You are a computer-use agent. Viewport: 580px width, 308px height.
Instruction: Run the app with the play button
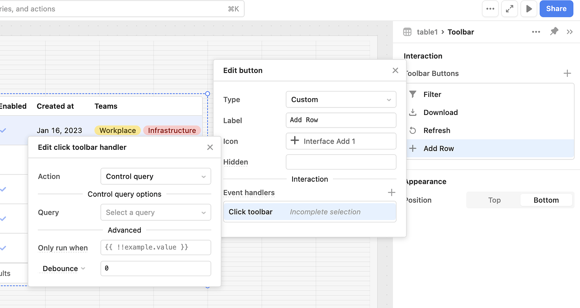tap(529, 8)
